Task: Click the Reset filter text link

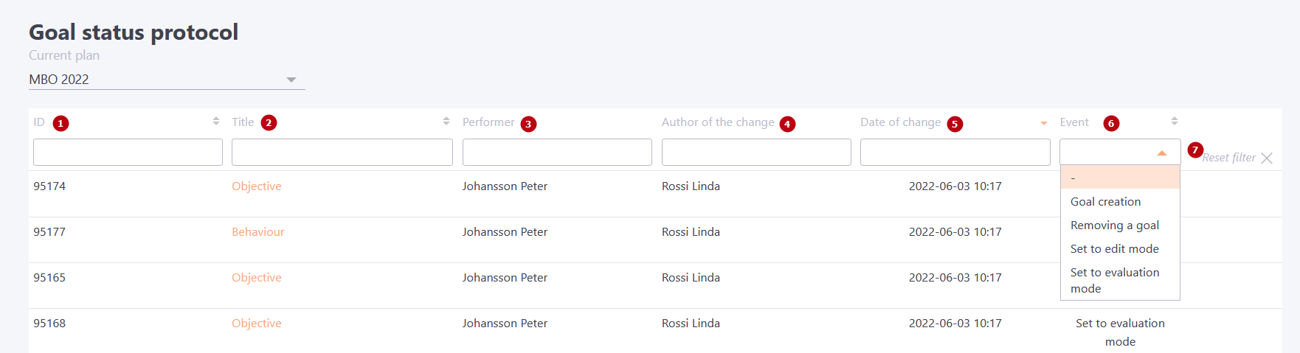Action: [x=1229, y=158]
